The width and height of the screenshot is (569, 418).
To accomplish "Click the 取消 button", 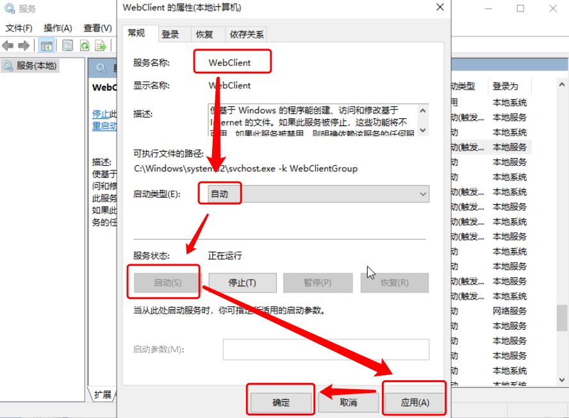I will point(349,403).
